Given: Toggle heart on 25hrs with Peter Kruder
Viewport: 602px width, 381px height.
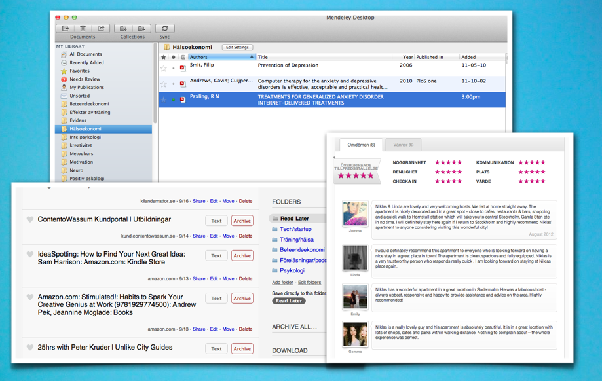Looking at the screenshot, I should pos(30,348).
